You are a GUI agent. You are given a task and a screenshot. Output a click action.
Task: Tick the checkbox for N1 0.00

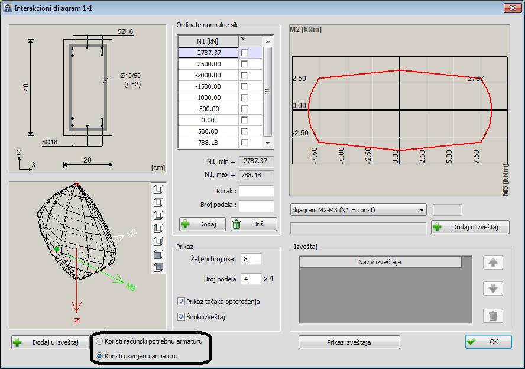(244, 120)
